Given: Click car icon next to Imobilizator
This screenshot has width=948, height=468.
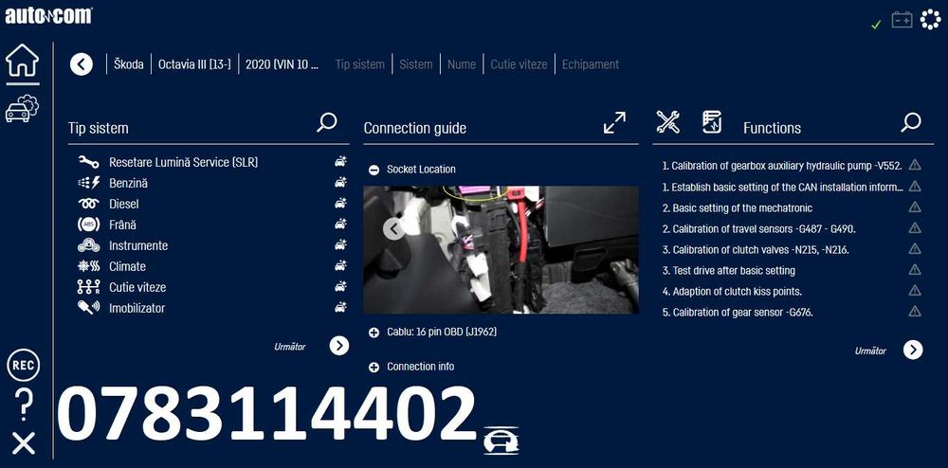Looking at the screenshot, I should [x=341, y=307].
